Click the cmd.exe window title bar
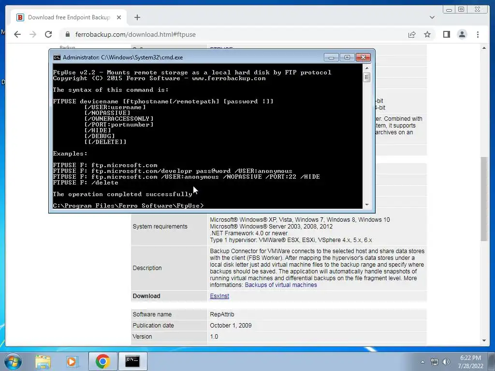This screenshot has height=371, width=495. [x=189, y=57]
